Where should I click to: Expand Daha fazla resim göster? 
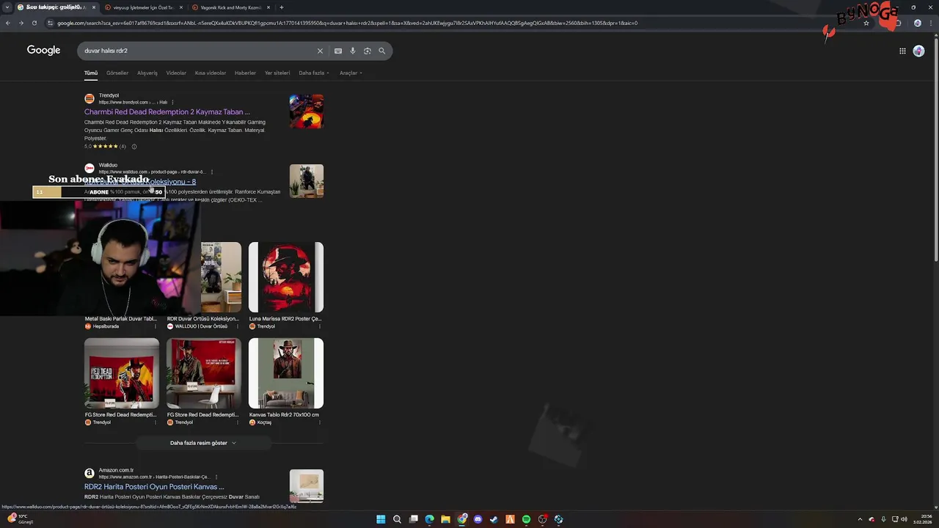coord(203,443)
